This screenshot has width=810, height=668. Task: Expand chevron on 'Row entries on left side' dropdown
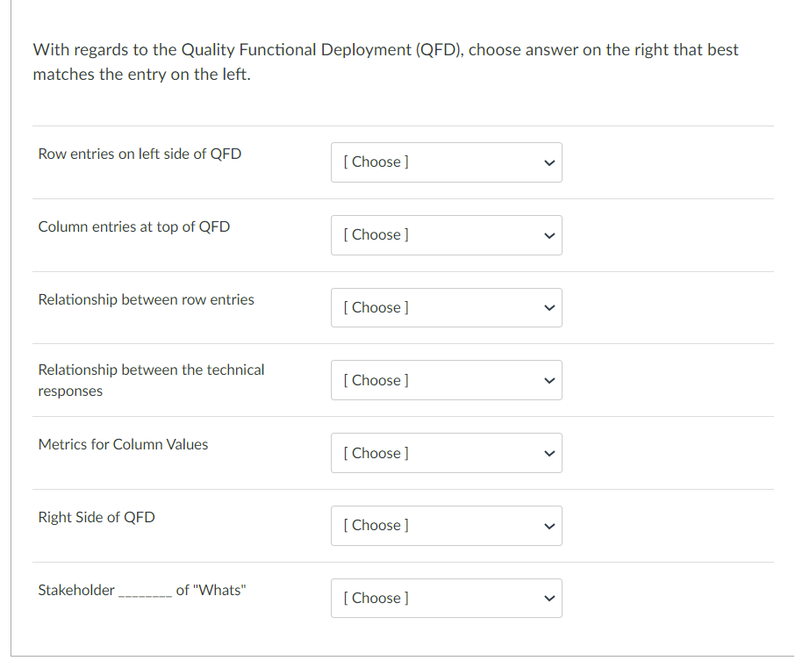coord(548,162)
